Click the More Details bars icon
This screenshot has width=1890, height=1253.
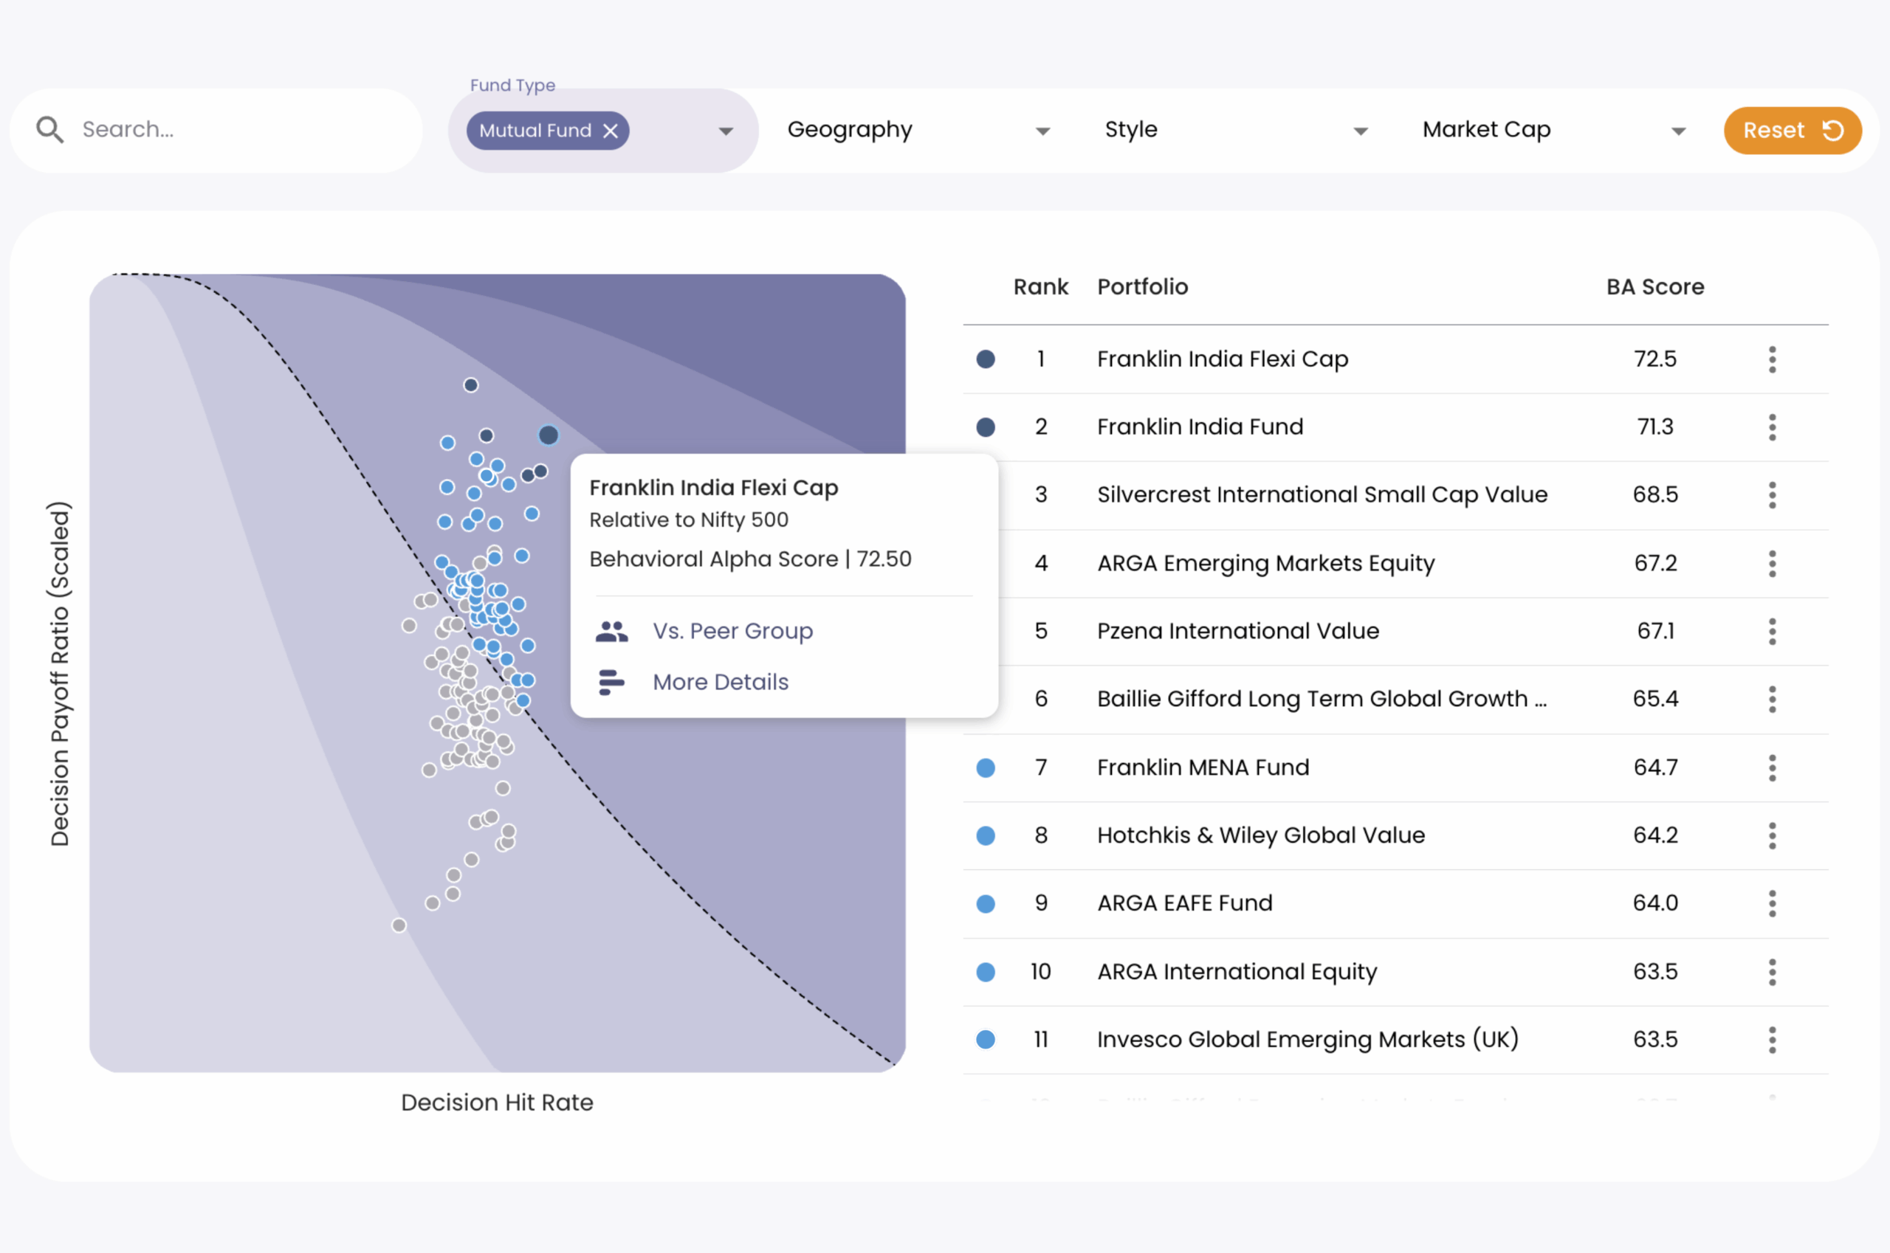pos(611,683)
